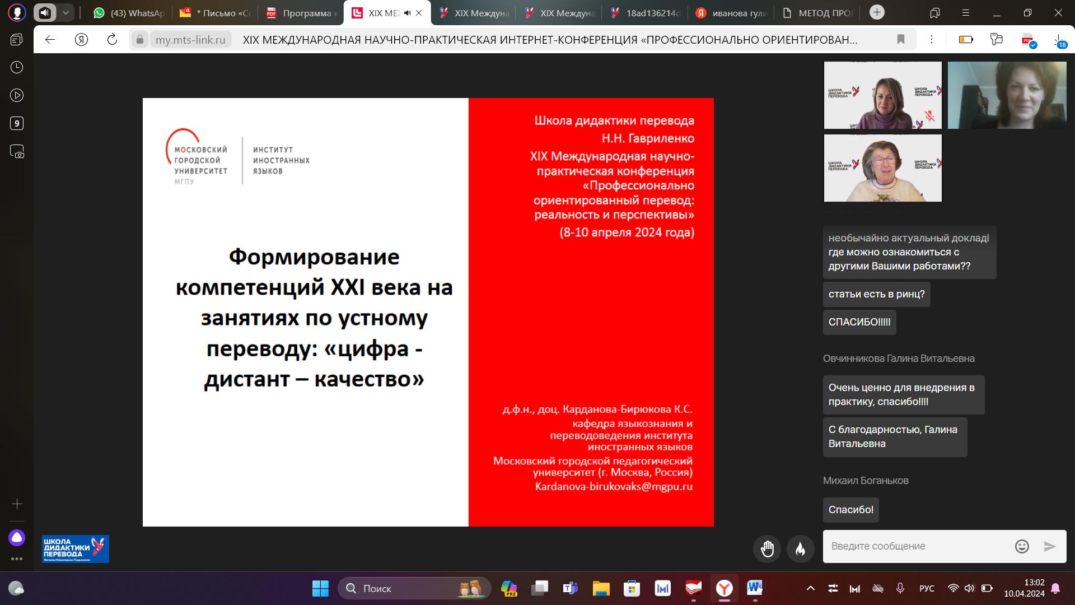Click the Alice assistant purple icon

point(17,538)
